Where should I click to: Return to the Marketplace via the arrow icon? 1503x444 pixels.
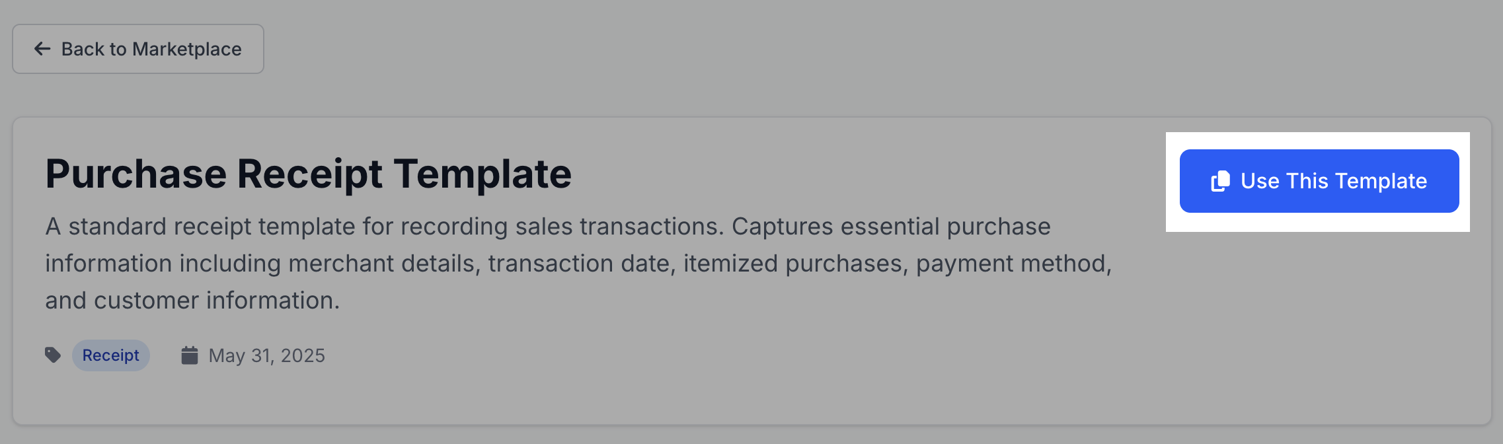(x=42, y=49)
